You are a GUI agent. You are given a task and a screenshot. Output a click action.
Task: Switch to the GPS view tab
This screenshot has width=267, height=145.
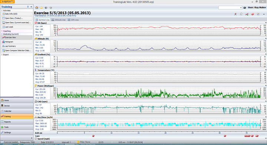[73, 20]
